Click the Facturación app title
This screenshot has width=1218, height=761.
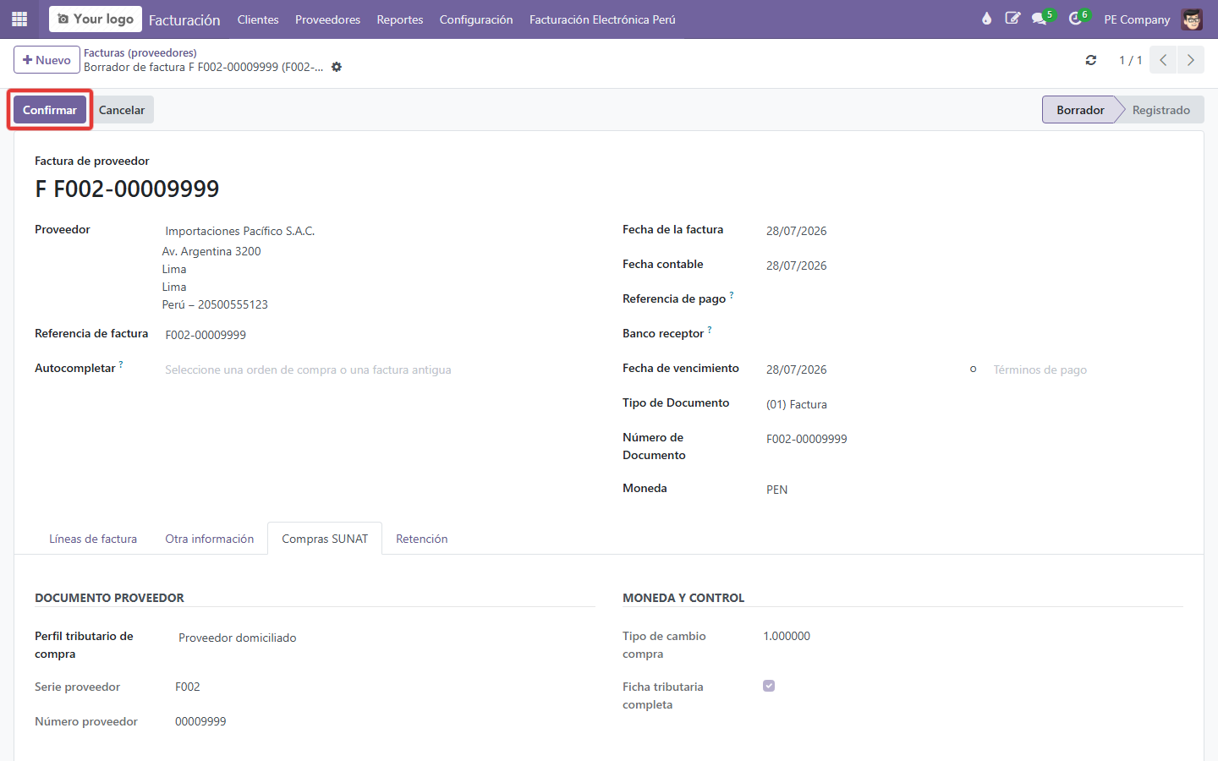(184, 19)
